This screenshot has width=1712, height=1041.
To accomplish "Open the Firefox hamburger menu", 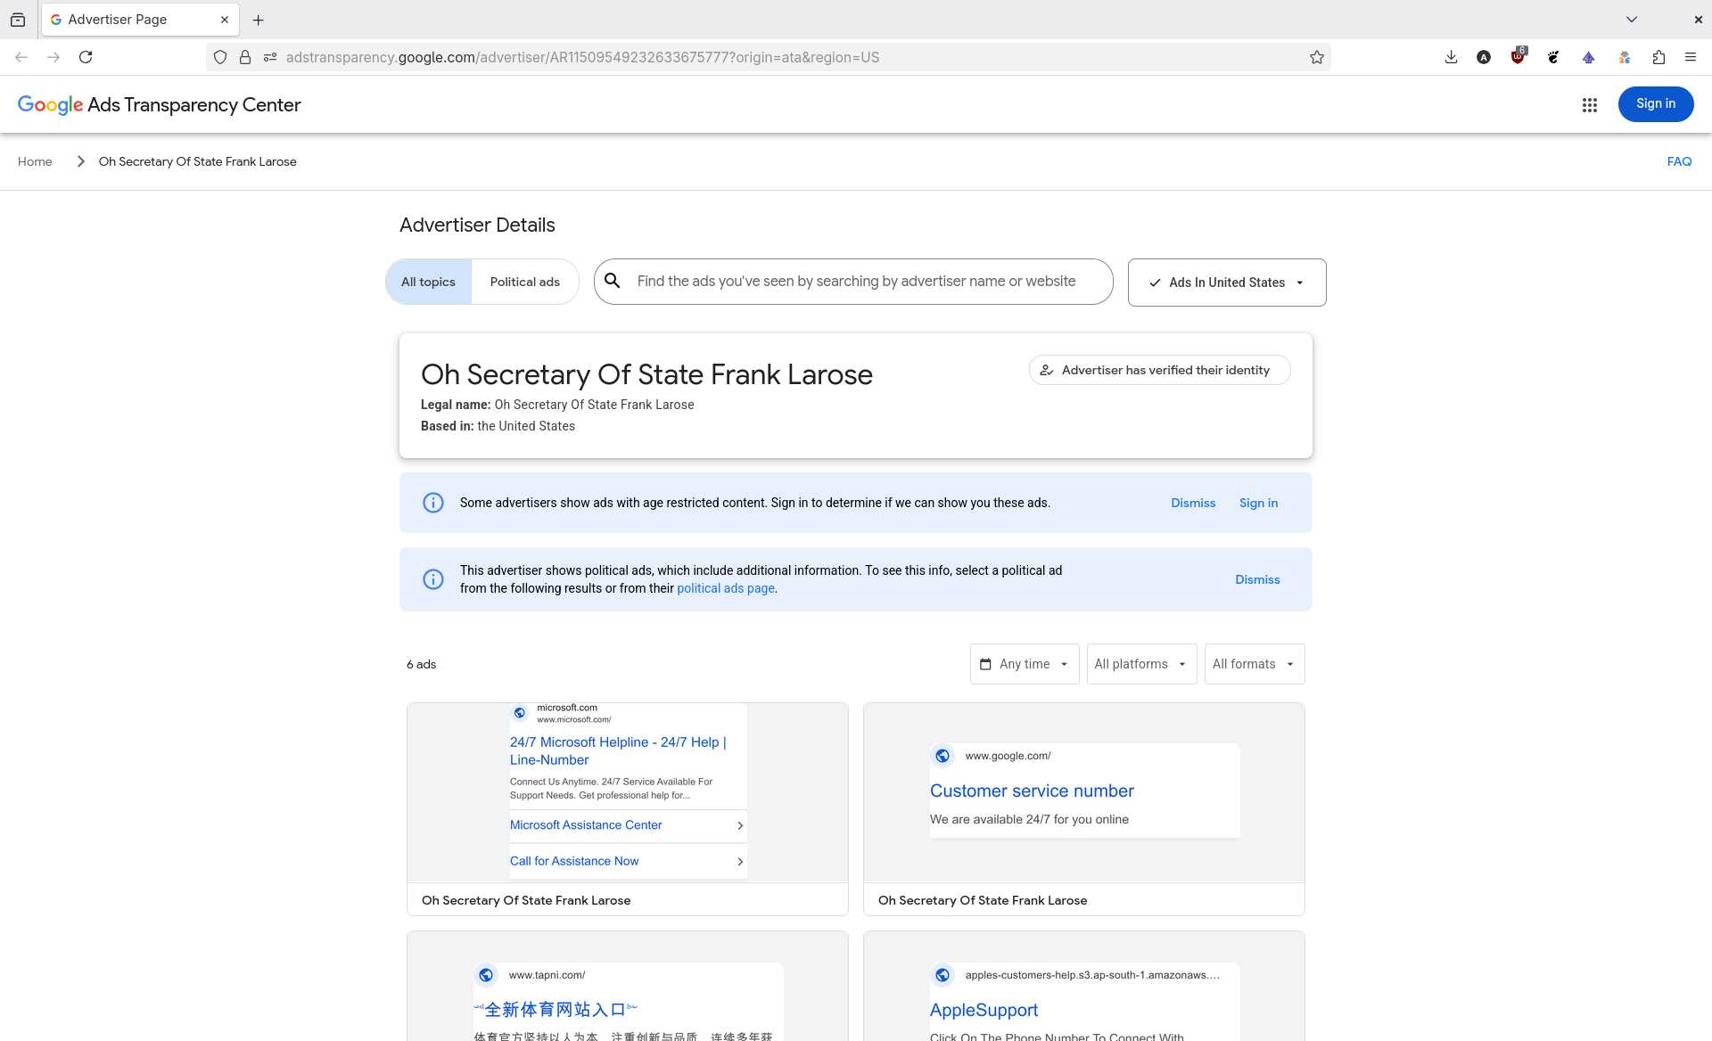I will tap(1691, 57).
